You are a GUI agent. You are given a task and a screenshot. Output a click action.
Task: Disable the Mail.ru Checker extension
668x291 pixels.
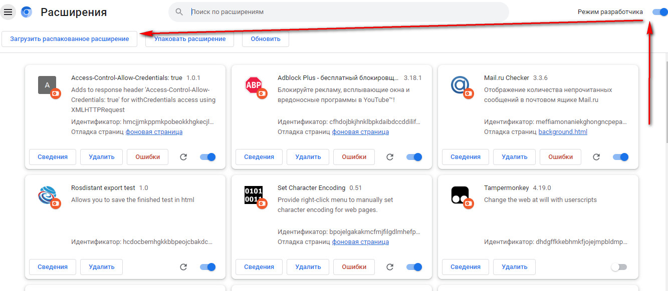click(621, 157)
